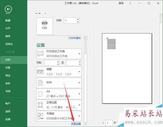Image resolution: width=163 pixels, height=127 pixels.
Task: Click settings scrollbar up arrow
Action: (85, 37)
